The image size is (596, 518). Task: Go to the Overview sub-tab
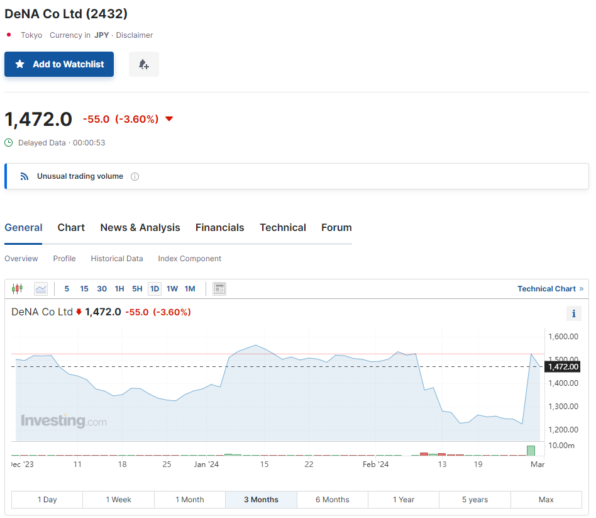tap(21, 259)
